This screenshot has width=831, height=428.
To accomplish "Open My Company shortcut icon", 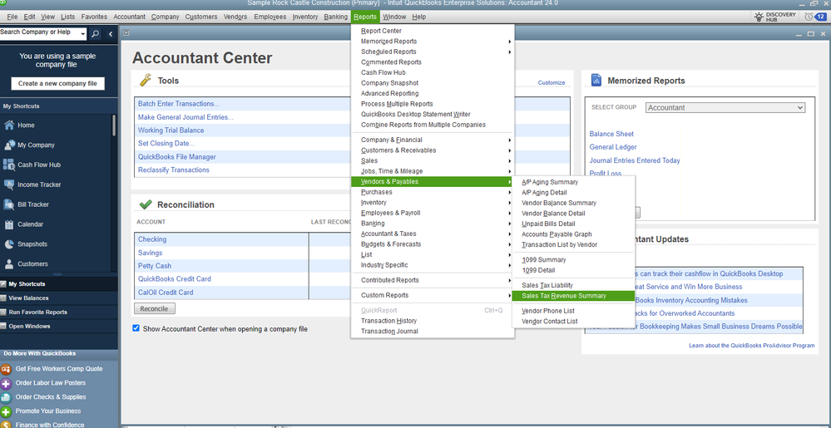I will [8, 145].
